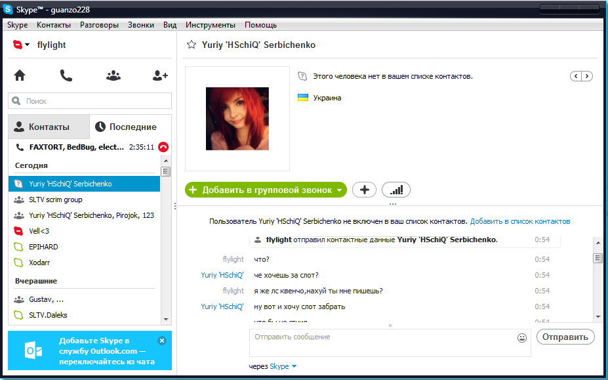Click the Outlook.com promo banner text
The image size is (608, 380).
(x=107, y=351)
